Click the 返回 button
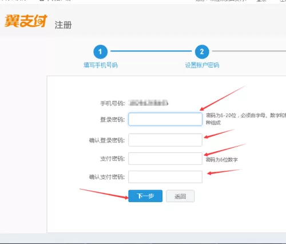 coord(180,196)
